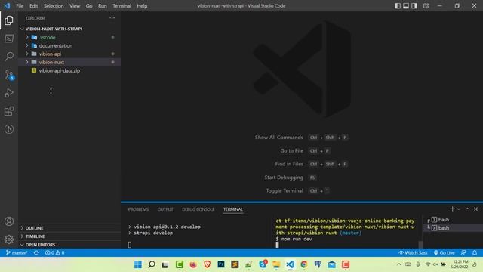Image resolution: width=483 pixels, height=272 pixels.
Task: Open the Search view in activity bar
Action: tap(9, 57)
